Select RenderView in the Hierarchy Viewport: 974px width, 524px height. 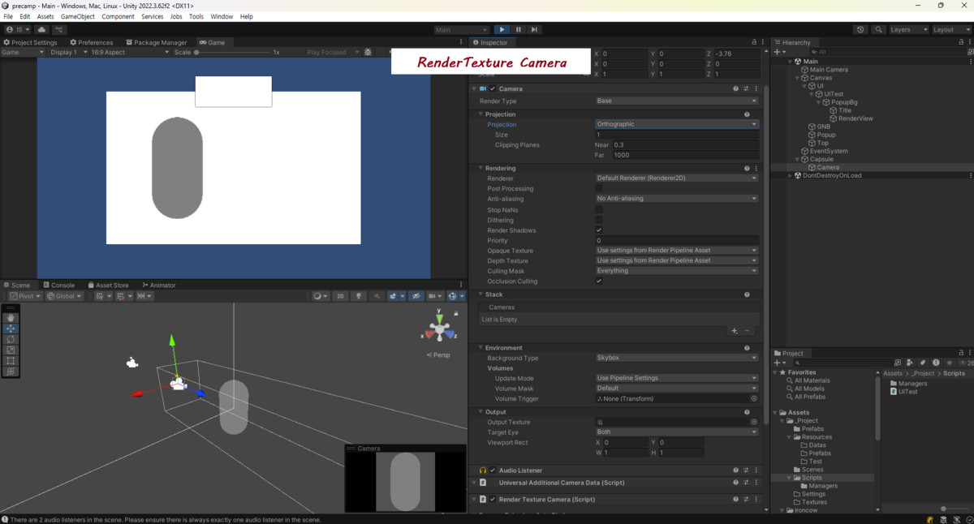[855, 118]
